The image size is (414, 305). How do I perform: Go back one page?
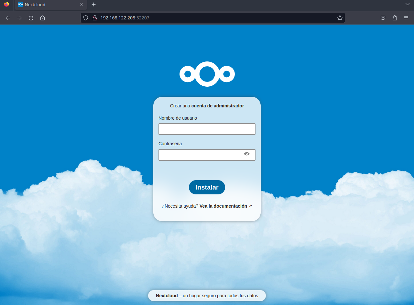pyautogui.click(x=8, y=18)
